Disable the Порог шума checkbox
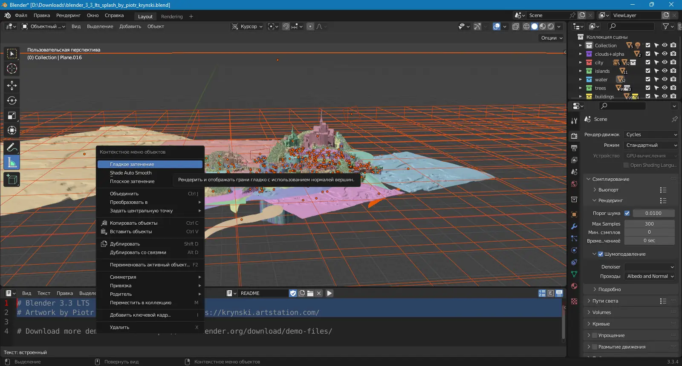Viewport: 682px width, 366px height. (627, 213)
